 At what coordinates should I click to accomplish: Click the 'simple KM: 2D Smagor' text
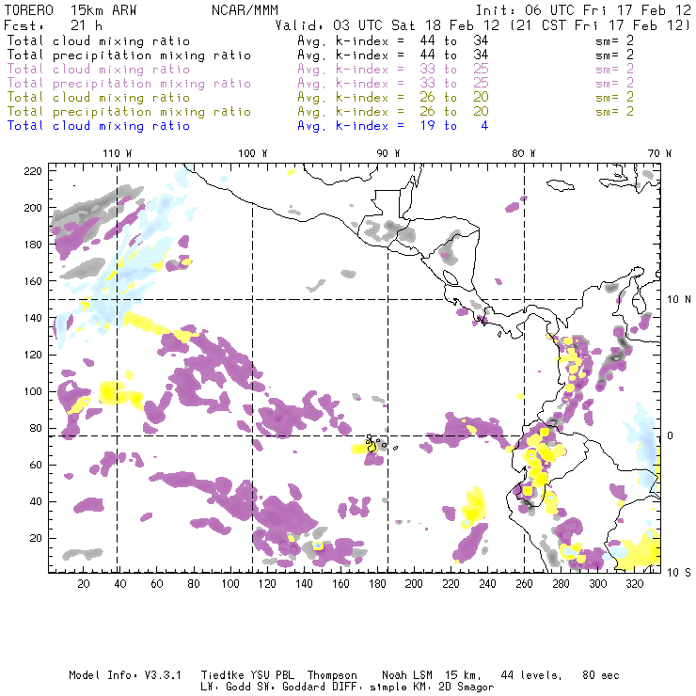pyautogui.click(x=432, y=688)
